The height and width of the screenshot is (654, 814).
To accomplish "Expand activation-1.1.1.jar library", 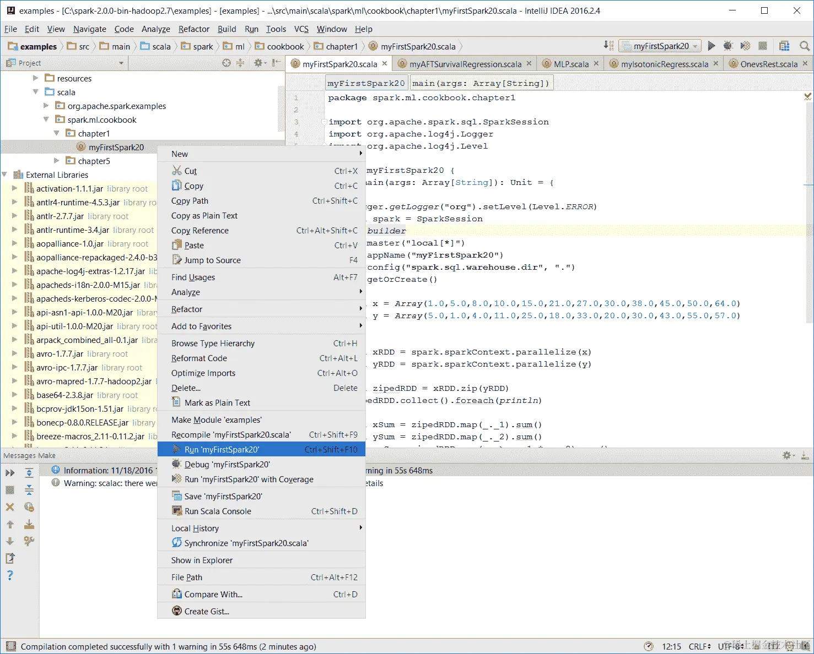I will click(x=14, y=188).
